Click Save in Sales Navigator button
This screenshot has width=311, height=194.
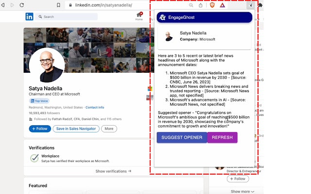tap(76, 129)
